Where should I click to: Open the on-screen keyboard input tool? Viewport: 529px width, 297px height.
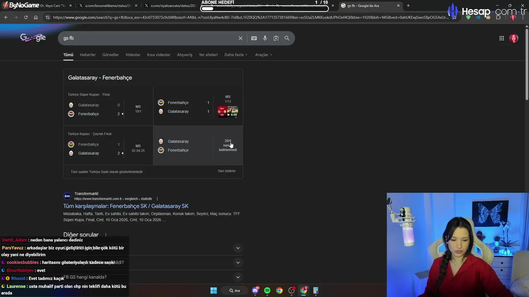[x=254, y=38]
